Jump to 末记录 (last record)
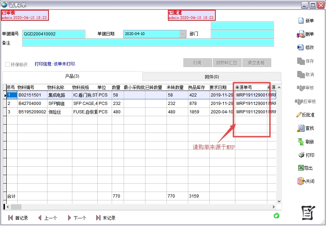This screenshot has width=326, height=226. point(99,218)
